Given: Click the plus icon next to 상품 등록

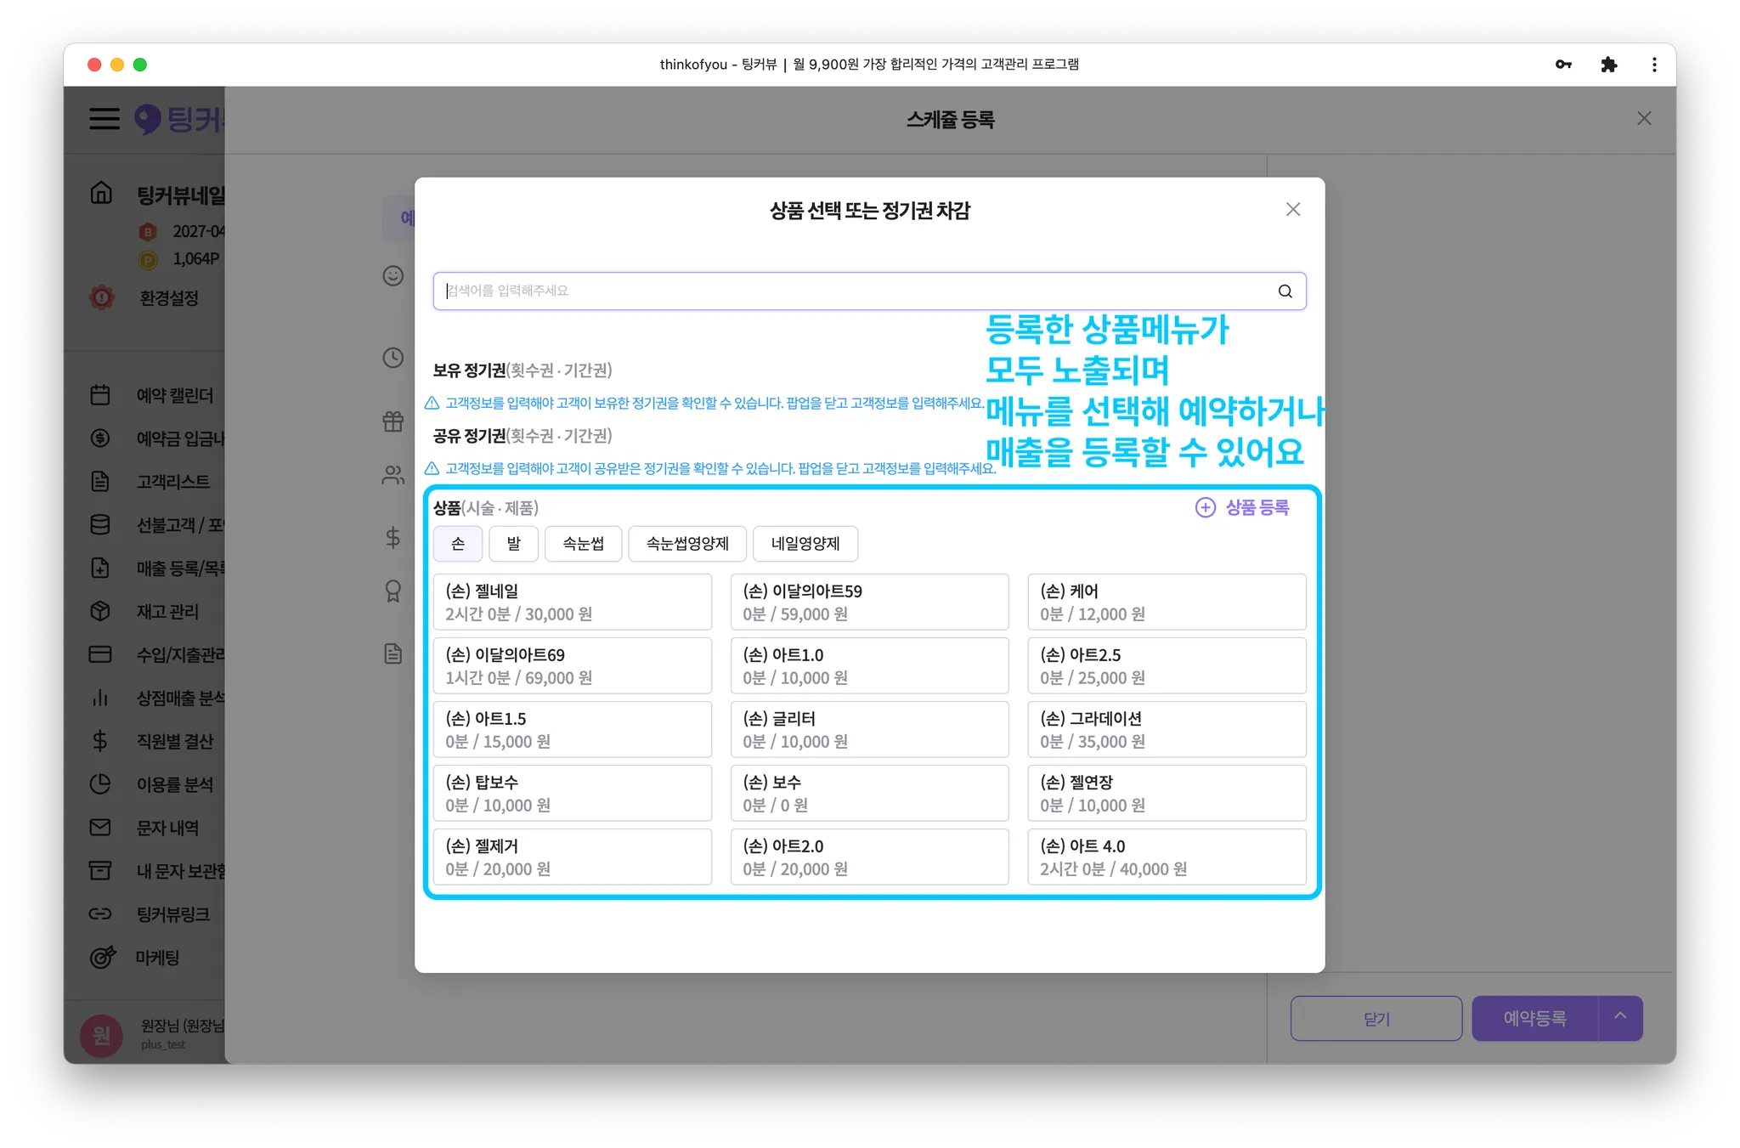Looking at the screenshot, I should [x=1205, y=507].
